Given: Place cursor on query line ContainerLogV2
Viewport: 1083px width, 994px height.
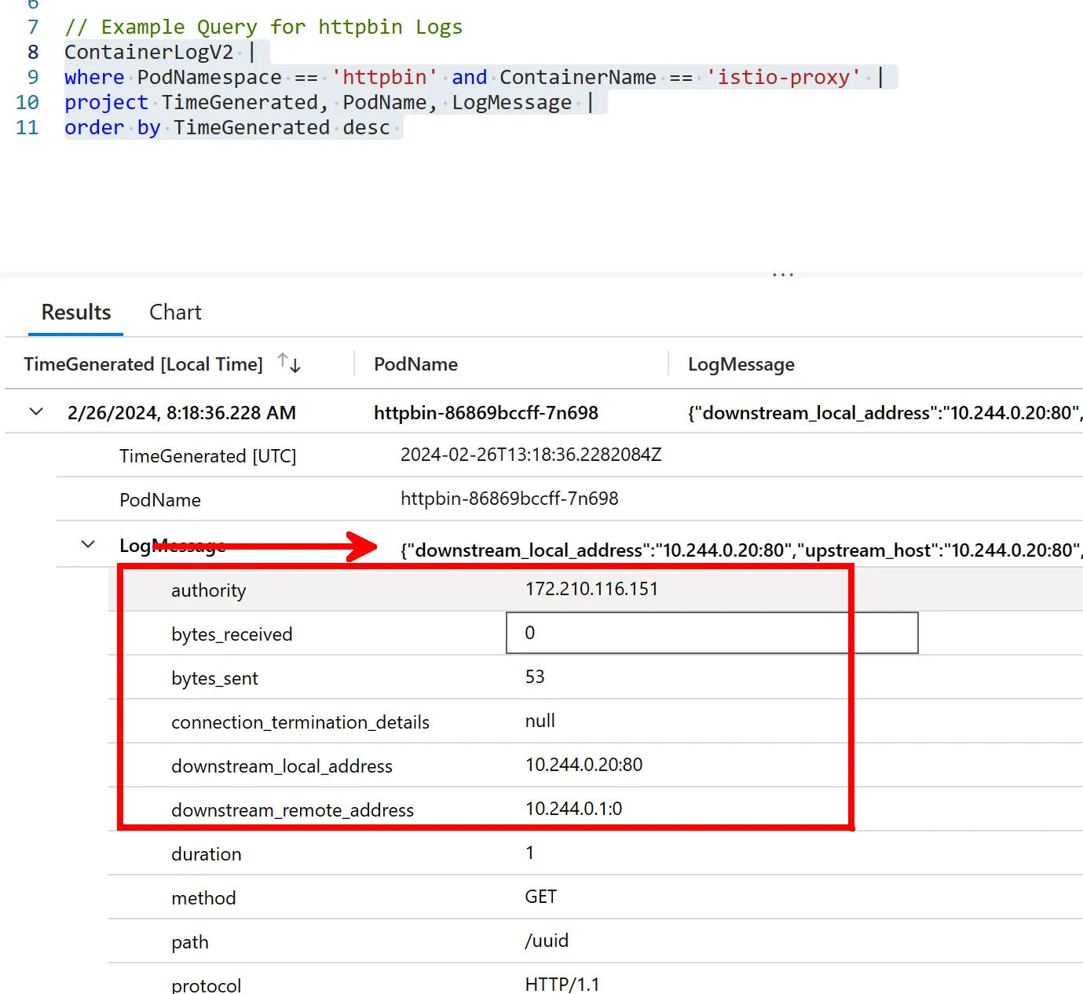Looking at the screenshot, I should click(149, 53).
